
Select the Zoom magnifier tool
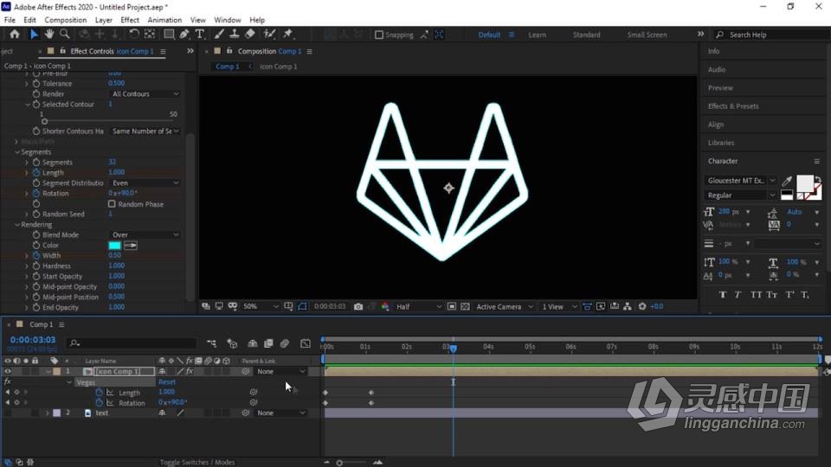pos(65,35)
